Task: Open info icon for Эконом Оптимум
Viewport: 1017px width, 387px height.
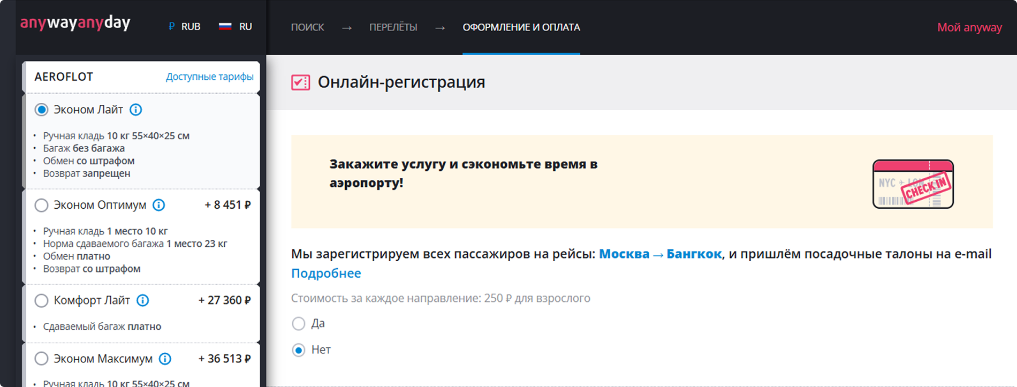Action: click(159, 205)
